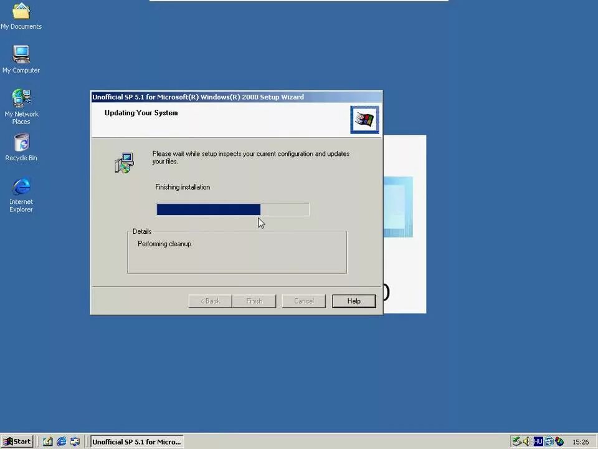Click the setup computer-and-CD icon
The image size is (598, 449).
125,163
